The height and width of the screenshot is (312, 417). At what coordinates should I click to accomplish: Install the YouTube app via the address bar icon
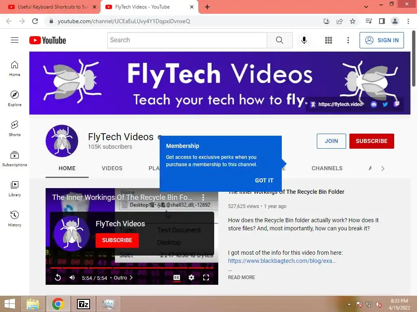327,21
